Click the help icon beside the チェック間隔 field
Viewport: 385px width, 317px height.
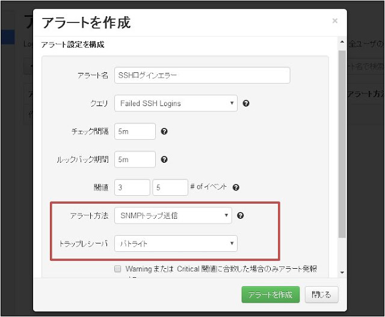point(164,131)
